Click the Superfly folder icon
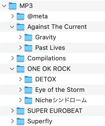 click(x=20, y=121)
